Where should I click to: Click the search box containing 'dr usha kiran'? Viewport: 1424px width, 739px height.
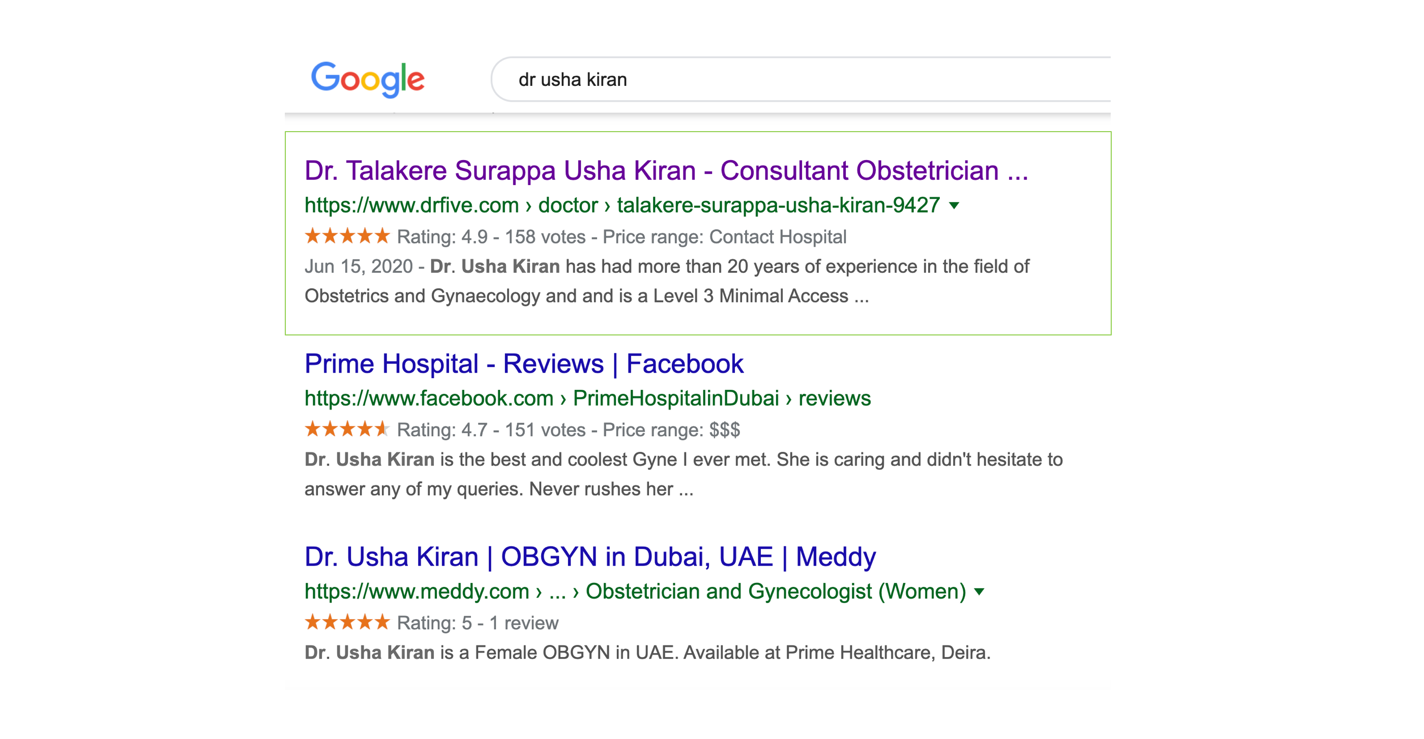[x=800, y=79]
